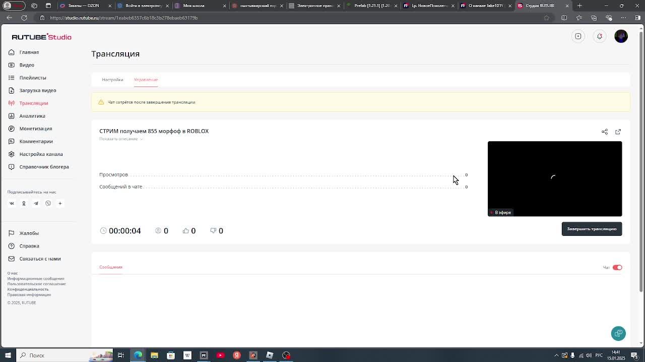Image resolution: width=645 pixels, height=362 pixels.
Task: Click the page vertical scrollbar
Action: pyautogui.click(x=641, y=161)
